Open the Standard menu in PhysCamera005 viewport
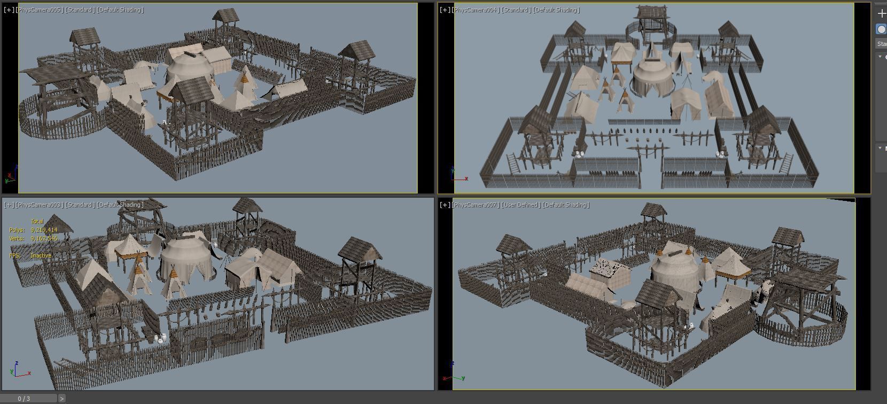Screen dimensions: 887x404 tap(80, 10)
